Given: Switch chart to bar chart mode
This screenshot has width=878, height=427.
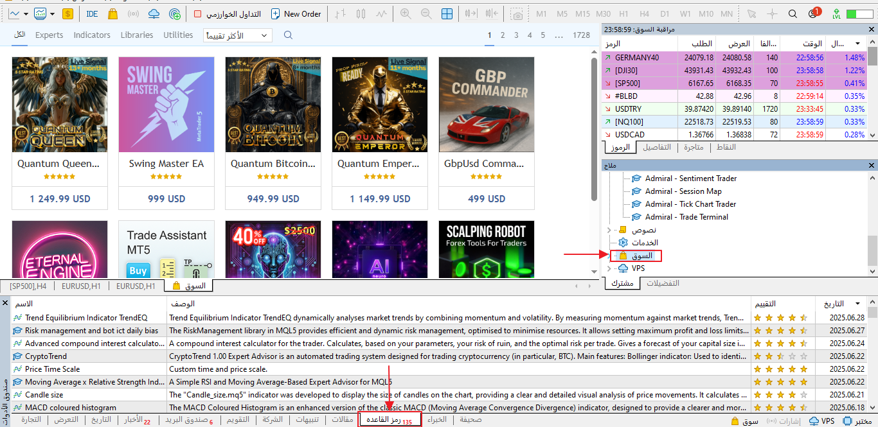Looking at the screenshot, I should pyautogui.click(x=341, y=13).
